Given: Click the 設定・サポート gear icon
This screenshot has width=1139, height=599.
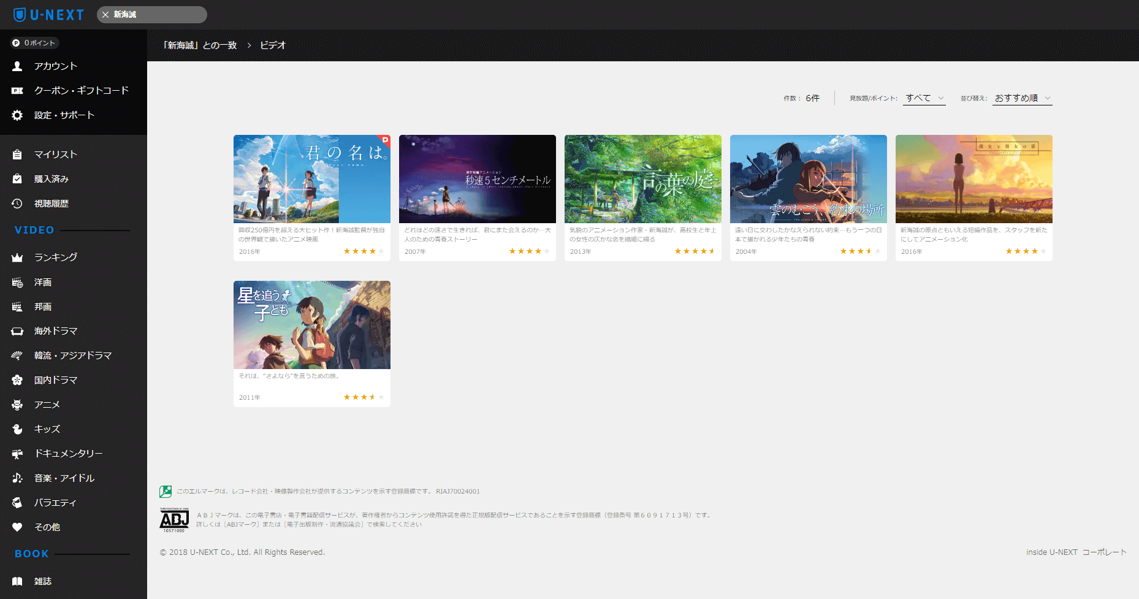Looking at the screenshot, I should click(17, 115).
